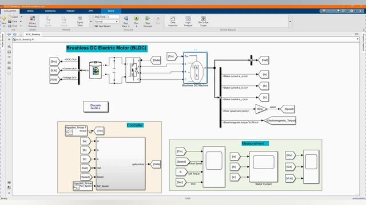The width and height of the screenshot is (366, 205).
Task: Select the Stator Current scope block
Action: pyautogui.click(x=264, y=167)
